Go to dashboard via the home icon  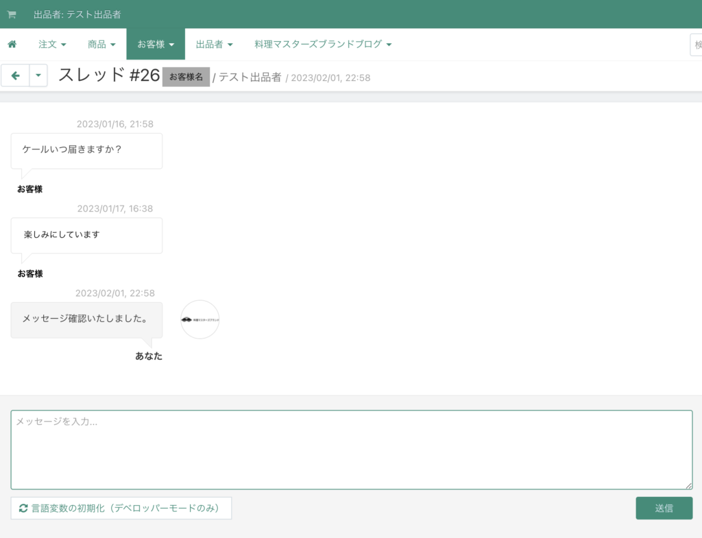click(x=12, y=45)
